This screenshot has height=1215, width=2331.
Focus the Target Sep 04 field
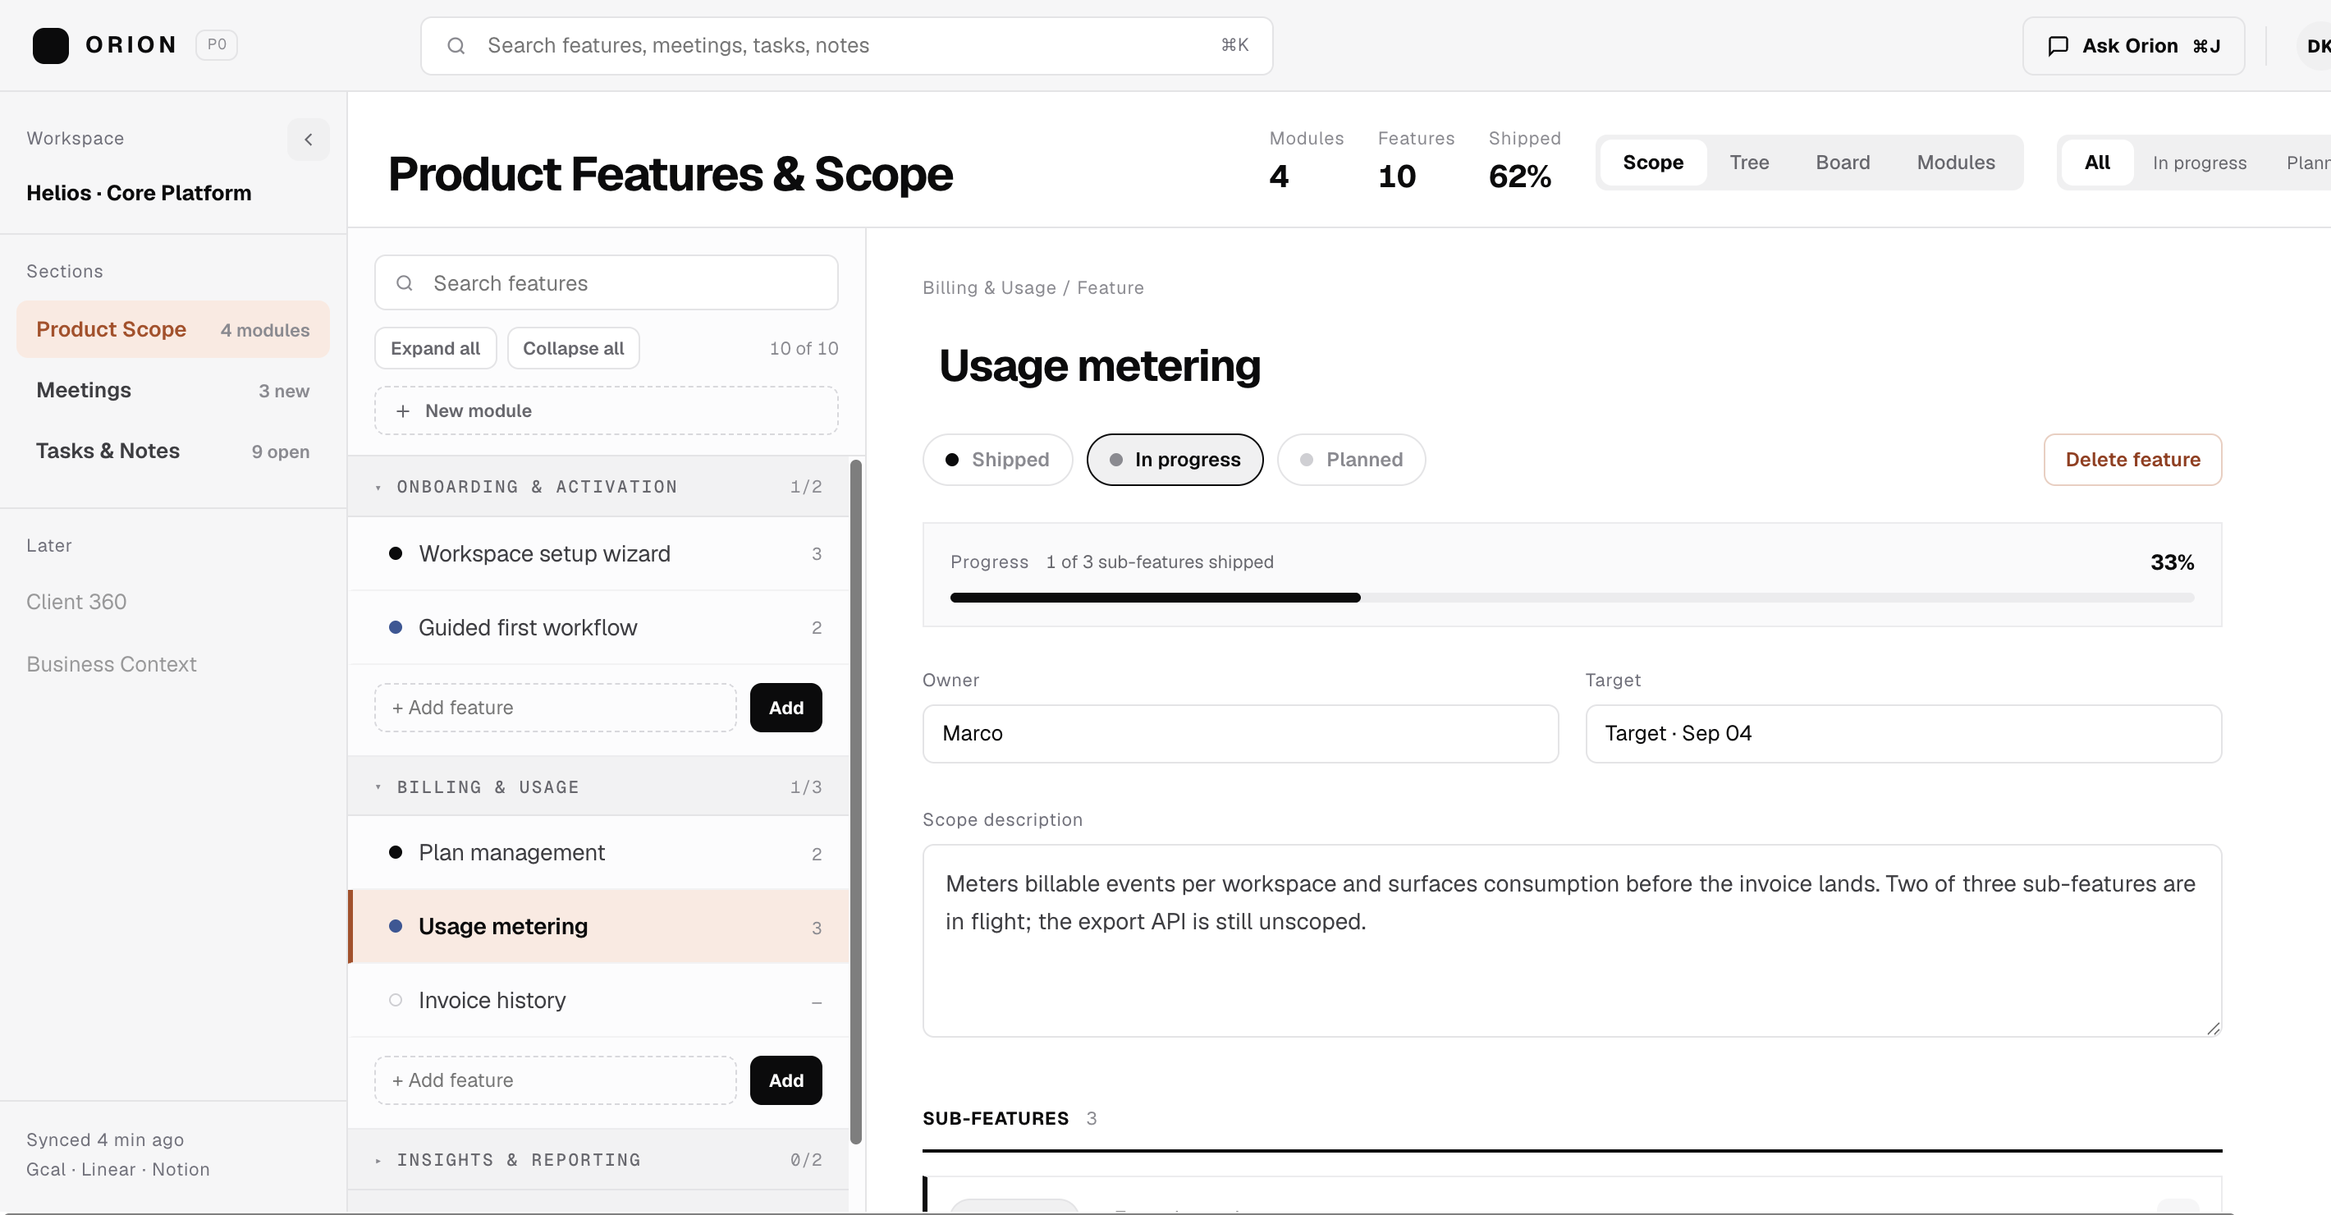point(1903,733)
